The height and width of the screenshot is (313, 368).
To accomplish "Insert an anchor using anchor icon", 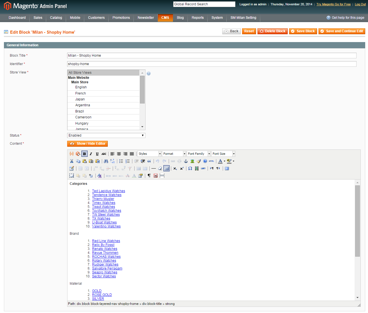I will [x=186, y=161].
